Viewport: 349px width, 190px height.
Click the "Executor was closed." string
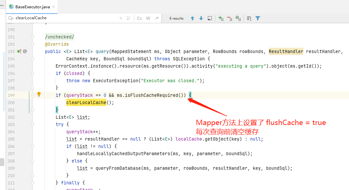(170, 81)
